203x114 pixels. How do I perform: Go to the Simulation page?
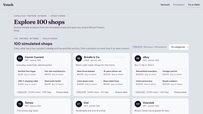tap(179, 5)
